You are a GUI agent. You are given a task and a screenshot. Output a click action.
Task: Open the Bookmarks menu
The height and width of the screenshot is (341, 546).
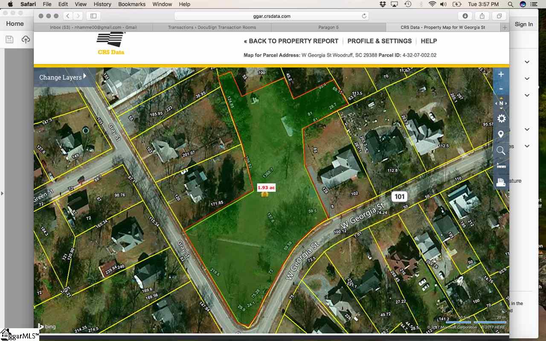tap(132, 4)
